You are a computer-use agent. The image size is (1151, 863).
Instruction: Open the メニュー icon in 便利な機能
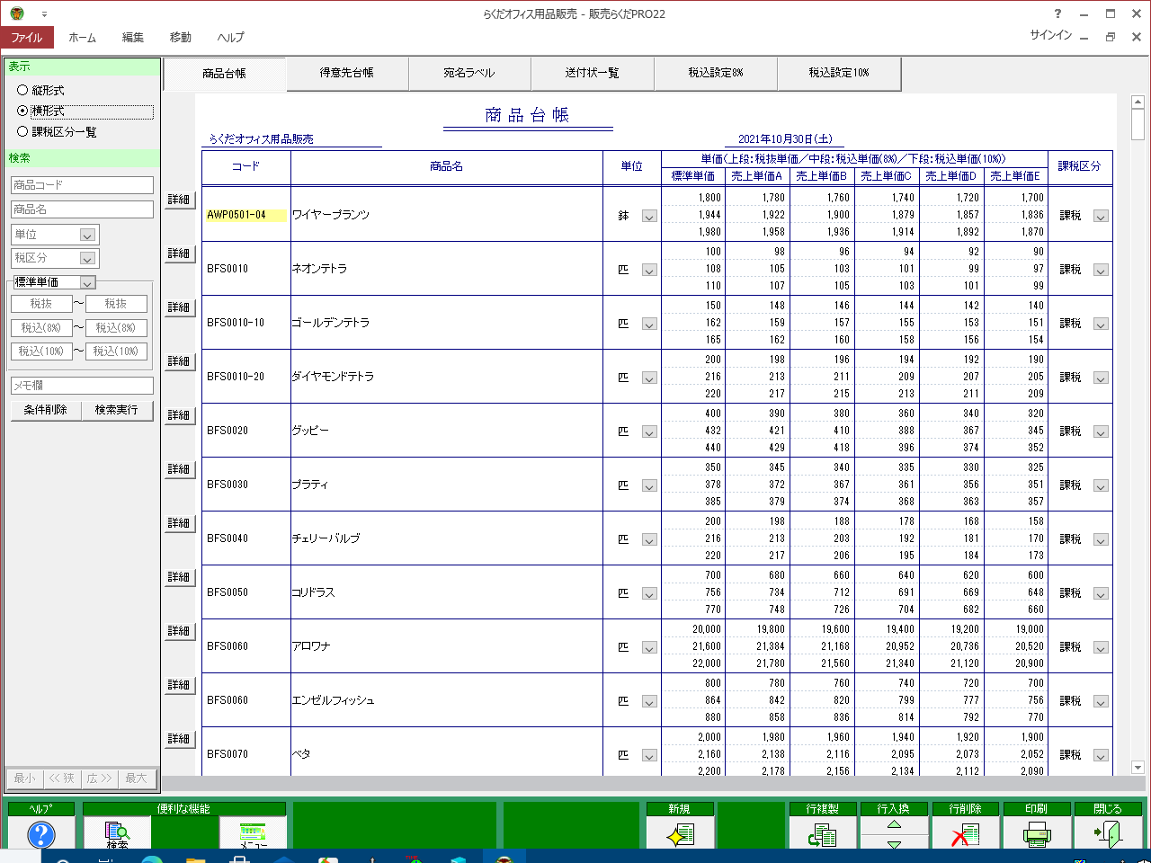254,834
